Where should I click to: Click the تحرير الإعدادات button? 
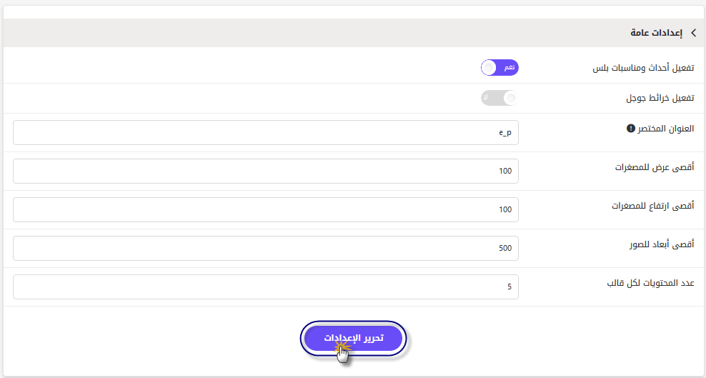[354, 339]
